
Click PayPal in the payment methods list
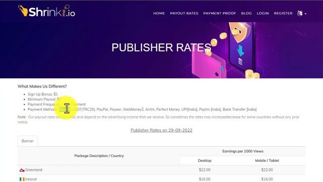point(102,109)
